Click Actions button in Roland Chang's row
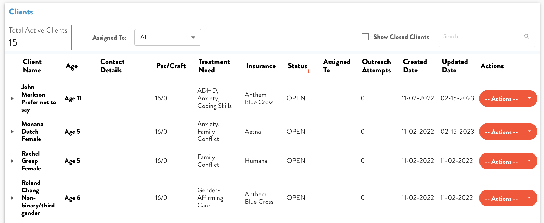This screenshot has width=544, height=223. point(500,198)
